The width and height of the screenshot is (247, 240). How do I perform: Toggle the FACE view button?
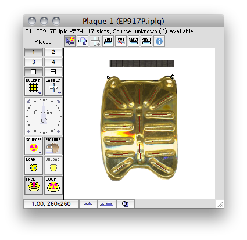point(34,185)
